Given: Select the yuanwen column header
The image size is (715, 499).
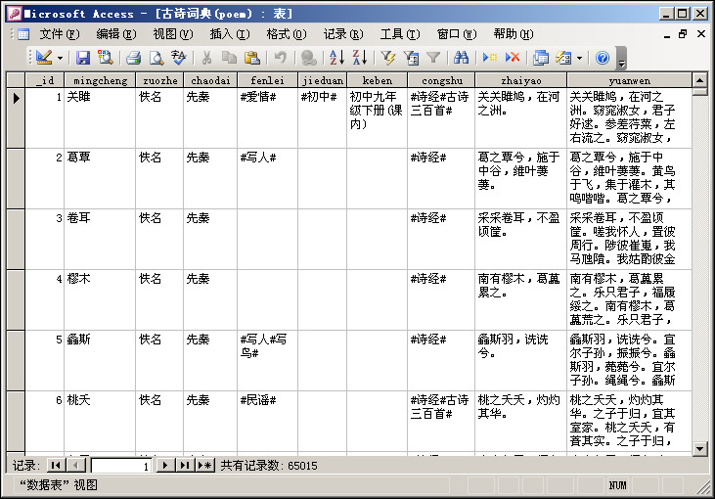Looking at the screenshot, I should click(629, 81).
